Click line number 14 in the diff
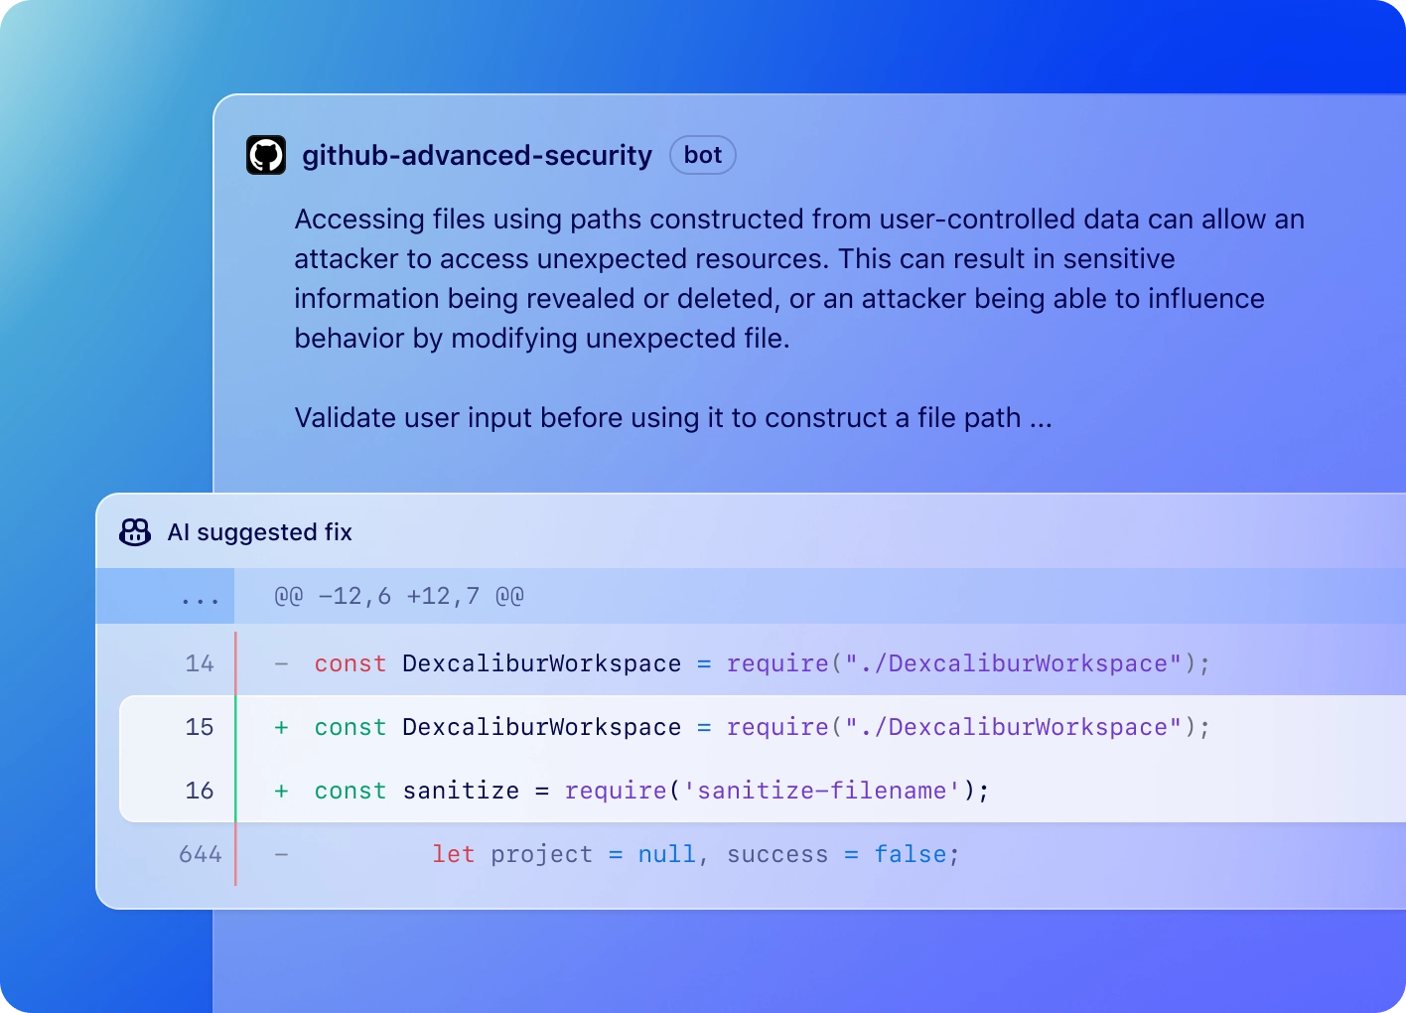This screenshot has width=1406, height=1013. pyautogui.click(x=200, y=663)
